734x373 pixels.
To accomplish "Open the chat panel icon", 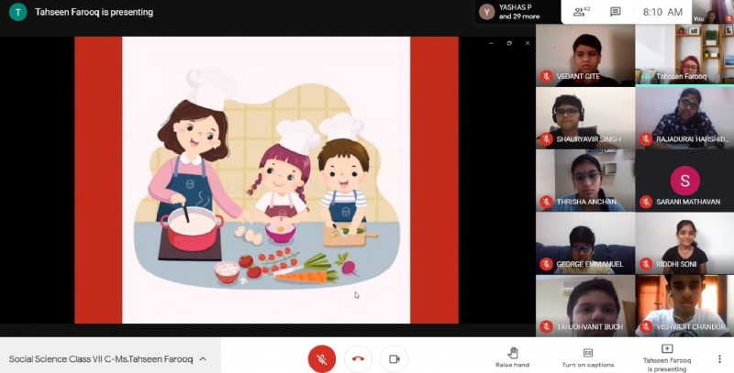I will click(616, 12).
